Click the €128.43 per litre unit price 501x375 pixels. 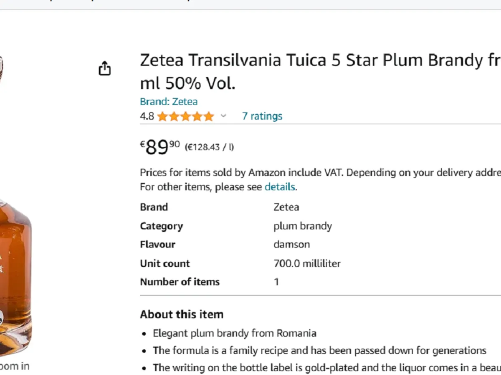(x=209, y=147)
